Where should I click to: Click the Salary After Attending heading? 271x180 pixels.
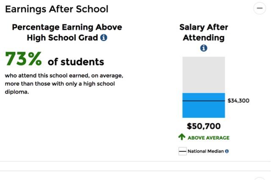[x=204, y=32]
